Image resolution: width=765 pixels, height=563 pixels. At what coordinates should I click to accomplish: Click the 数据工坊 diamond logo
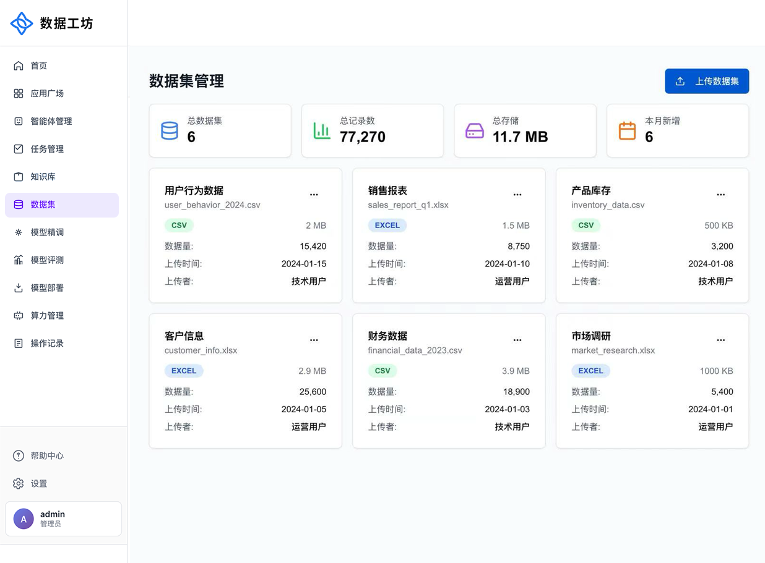click(22, 23)
